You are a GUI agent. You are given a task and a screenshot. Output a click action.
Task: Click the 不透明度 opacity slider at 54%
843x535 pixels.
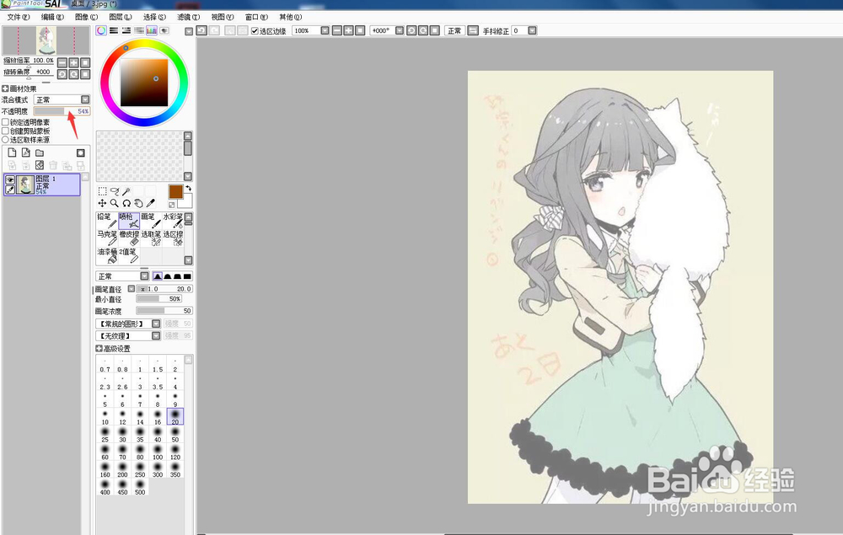62,111
